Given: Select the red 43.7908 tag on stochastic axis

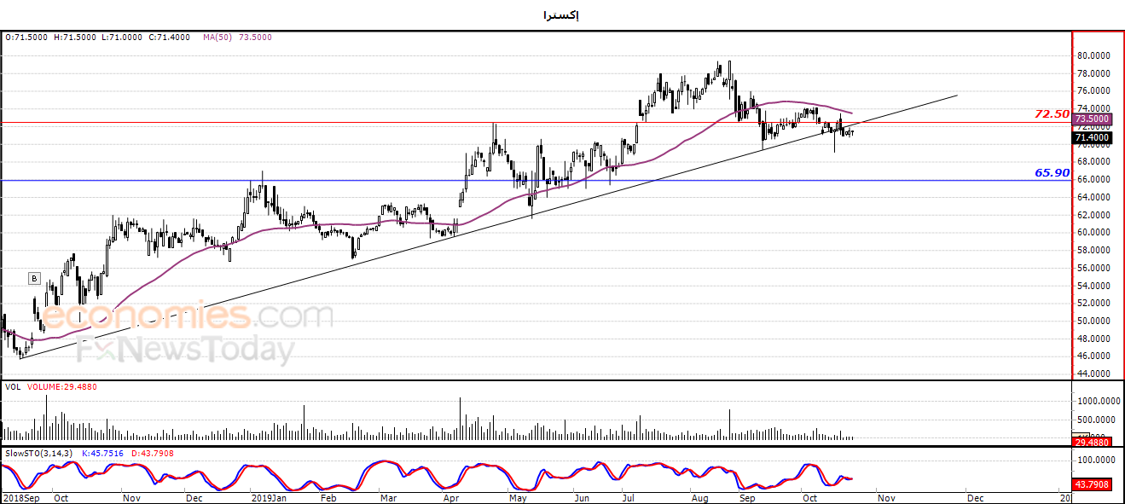Looking at the screenshot, I should 1092,484.
